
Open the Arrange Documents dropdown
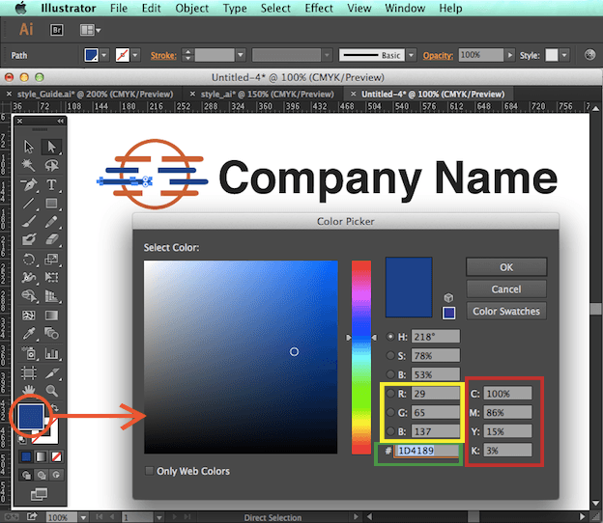tap(91, 30)
